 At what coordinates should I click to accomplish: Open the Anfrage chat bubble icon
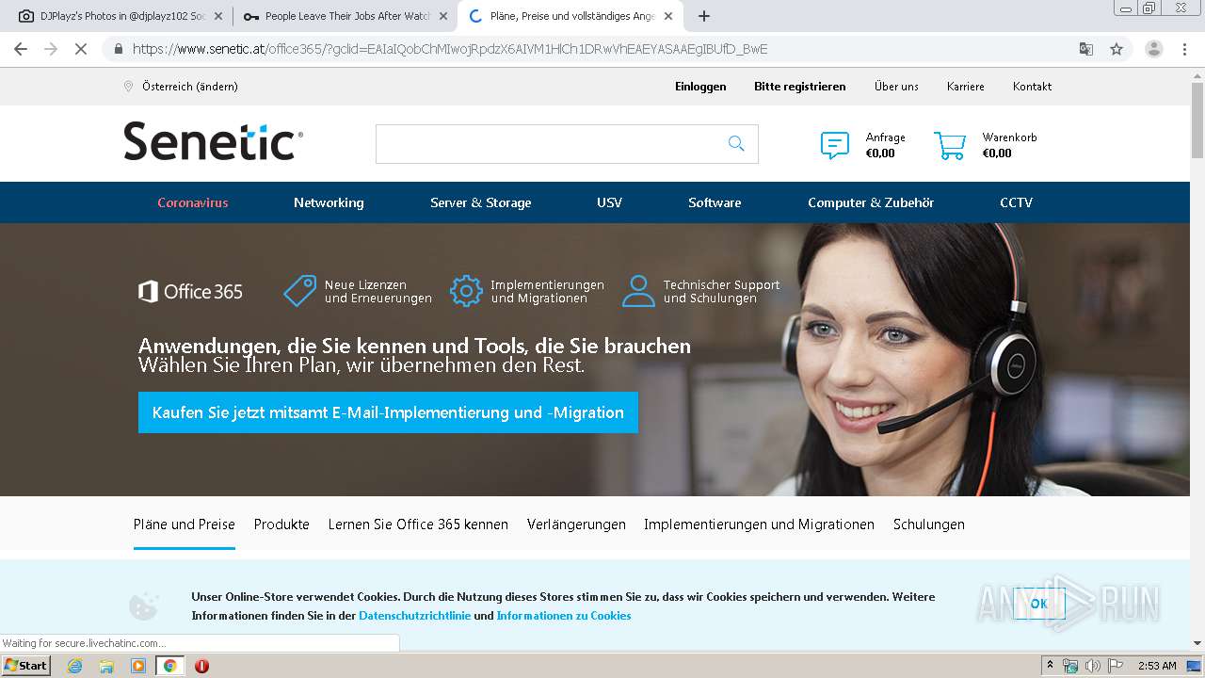coord(835,145)
